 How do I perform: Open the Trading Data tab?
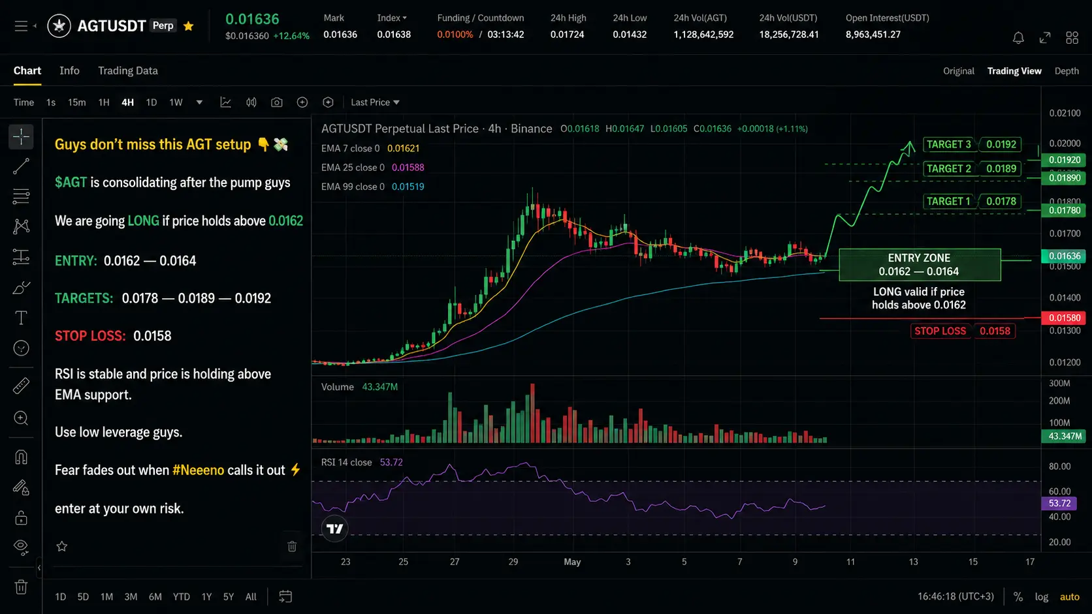tap(128, 70)
